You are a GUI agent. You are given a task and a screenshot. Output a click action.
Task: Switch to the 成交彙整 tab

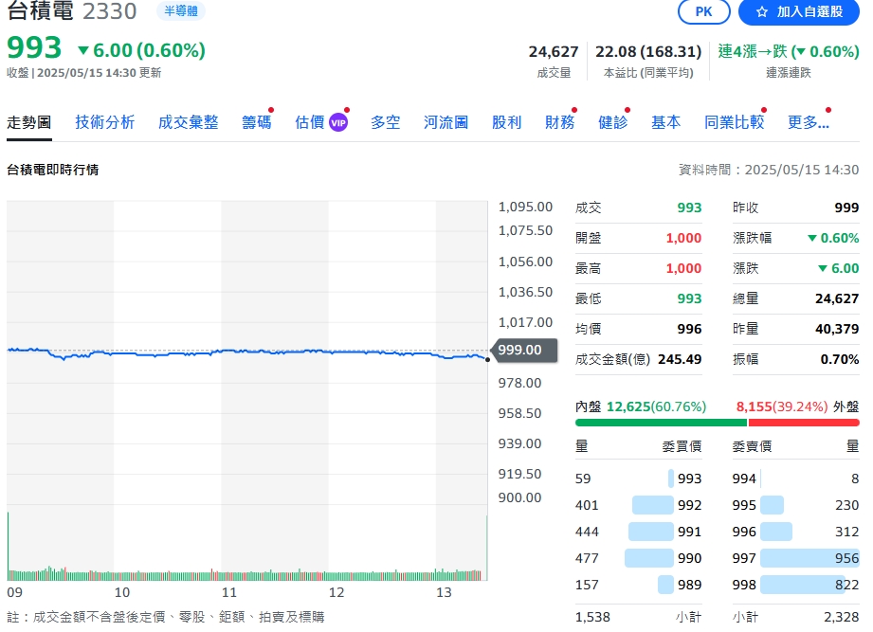tap(189, 122)
